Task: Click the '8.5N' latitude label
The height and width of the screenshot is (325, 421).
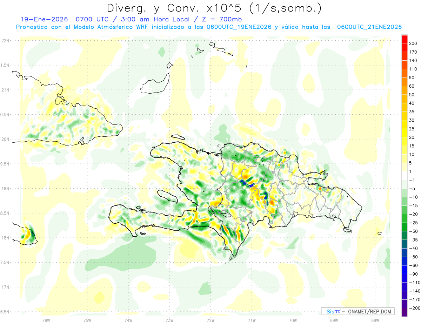Action: 5,213
